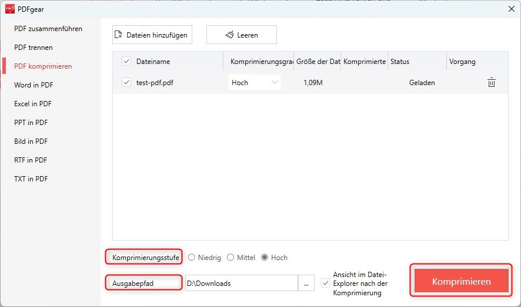The image size is (521, 307).
Task: Toggle the select-all checkbox beside Dateiname
Action: coord(126,61)
